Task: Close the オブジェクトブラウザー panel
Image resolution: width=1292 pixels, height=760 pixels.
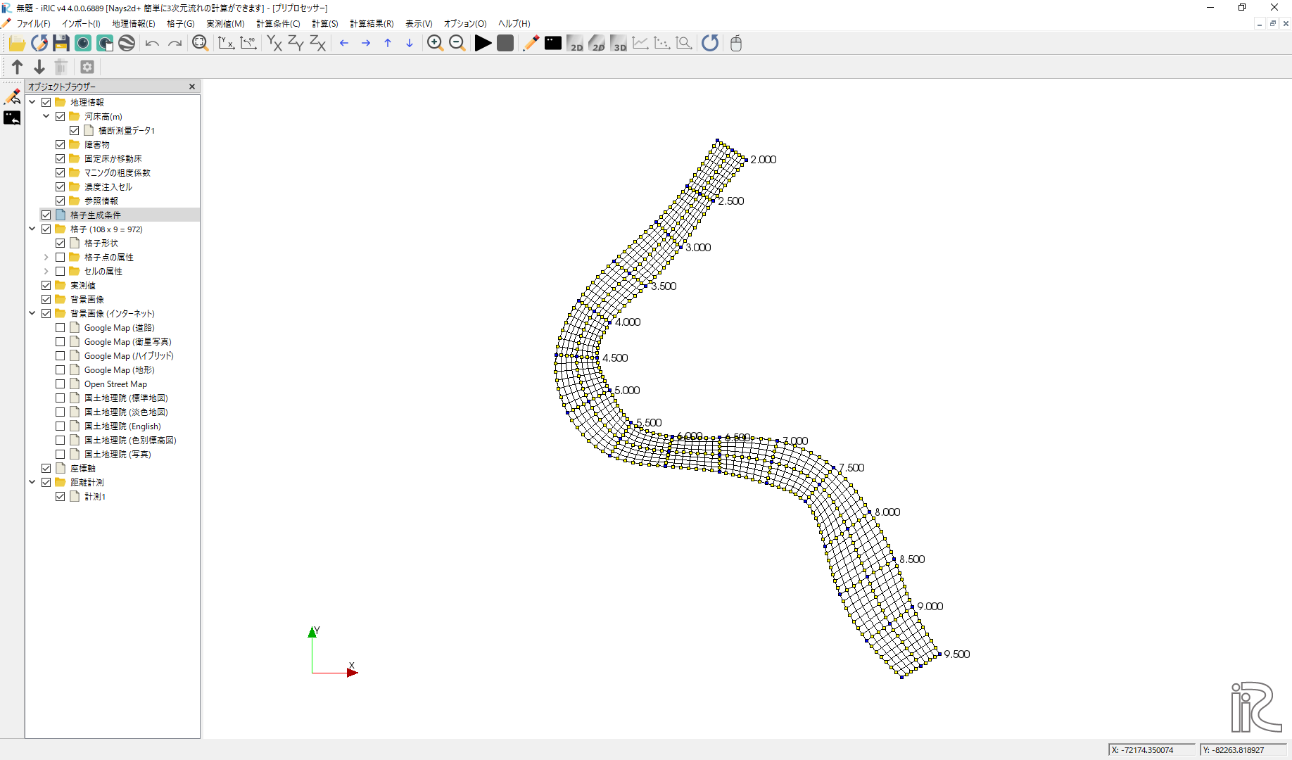Action: [192, 87]
